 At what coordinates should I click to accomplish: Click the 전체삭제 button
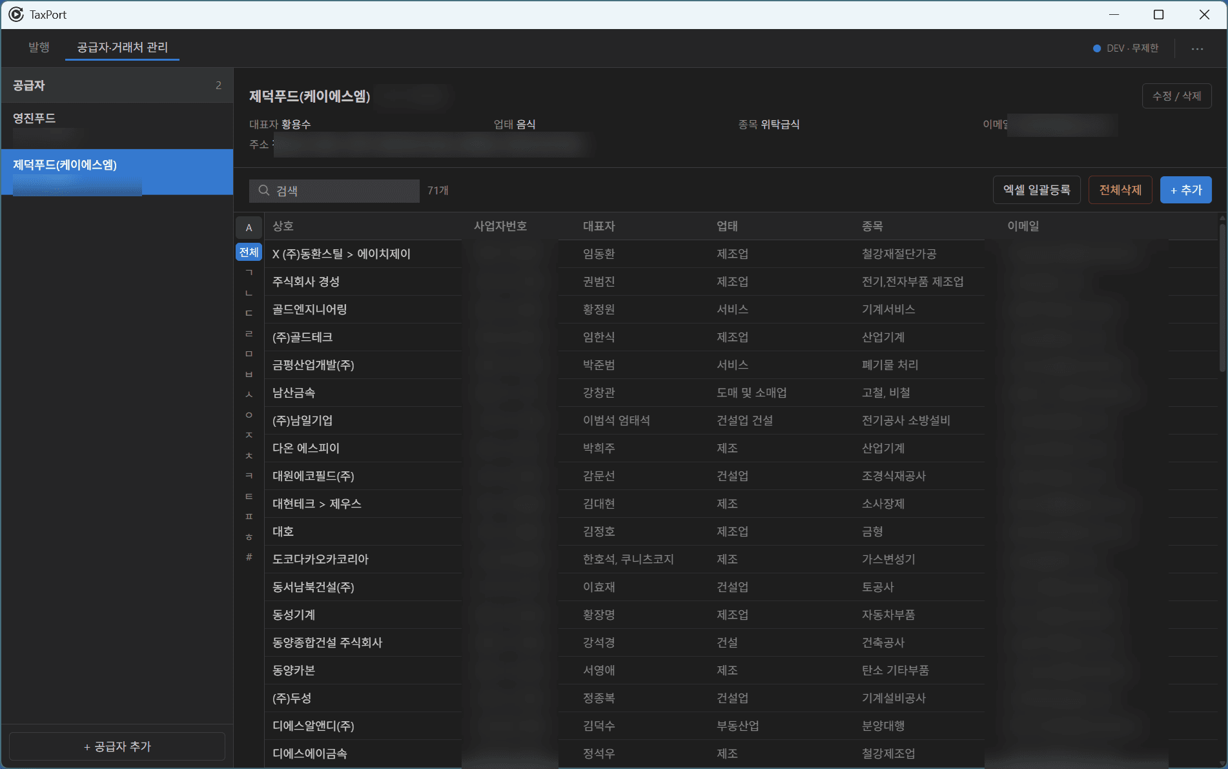click(1120, 190)
